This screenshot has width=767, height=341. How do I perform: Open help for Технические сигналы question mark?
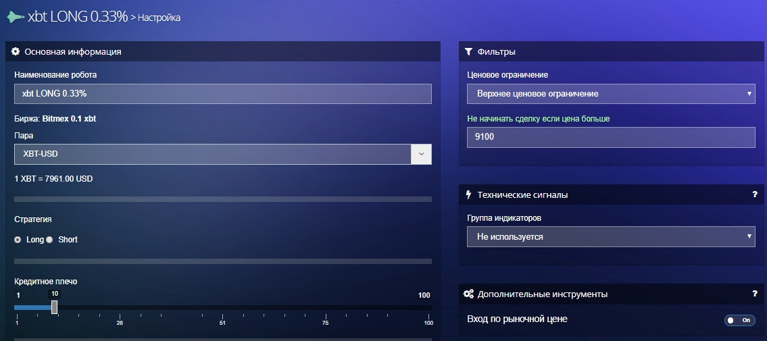[754, 194]
